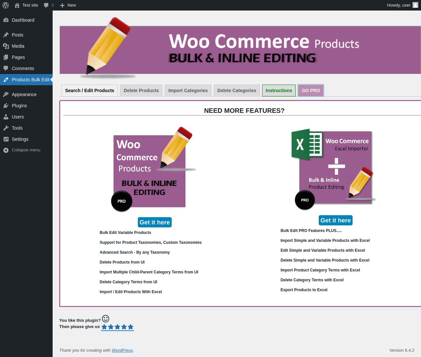
Task: Switch to Search / Edit Products tab
Action: click(x=89, y=90)
